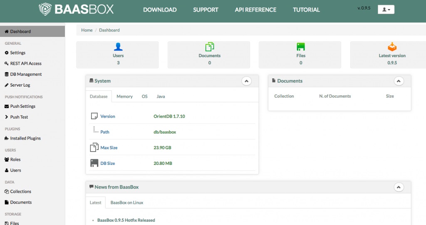Click the sidebar Documents file icon

click(7, 202)
